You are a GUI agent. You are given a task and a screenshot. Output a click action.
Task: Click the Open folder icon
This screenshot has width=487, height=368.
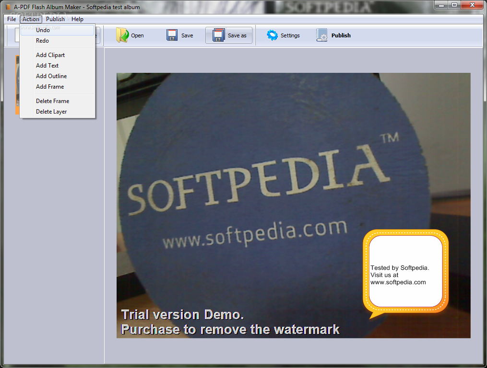pyautogui.click(x=122, y=35)
